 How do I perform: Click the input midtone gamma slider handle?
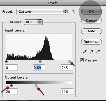pos(40,61)
